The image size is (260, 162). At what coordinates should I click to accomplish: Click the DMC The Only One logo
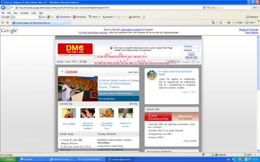click(x=75, y=48)
